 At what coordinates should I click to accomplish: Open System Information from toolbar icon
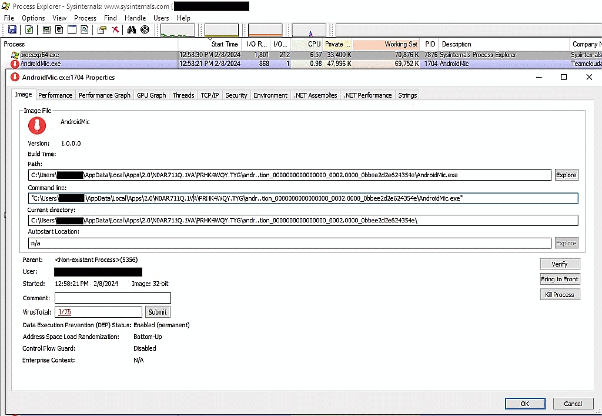click(46, 29)
